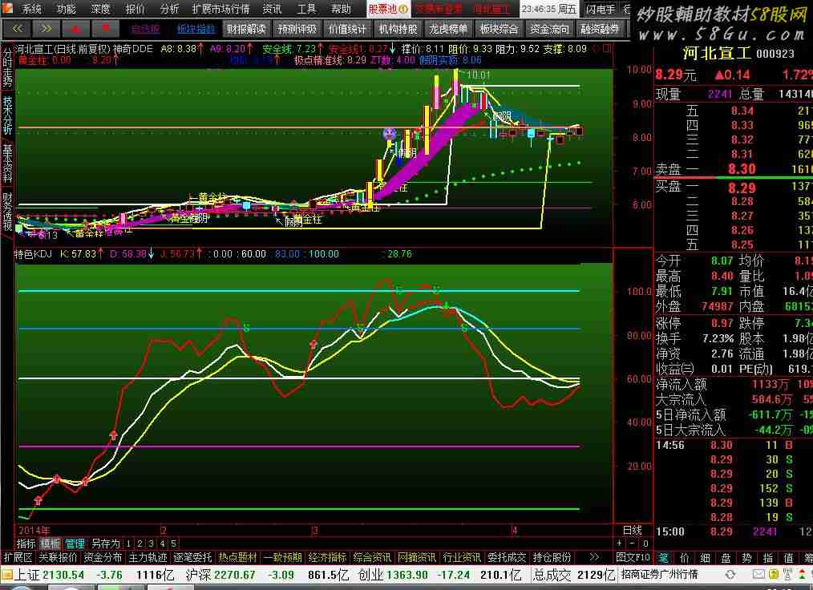
Task: Select the 势 tab in quote panel
Action: click(x=746, y=558)
